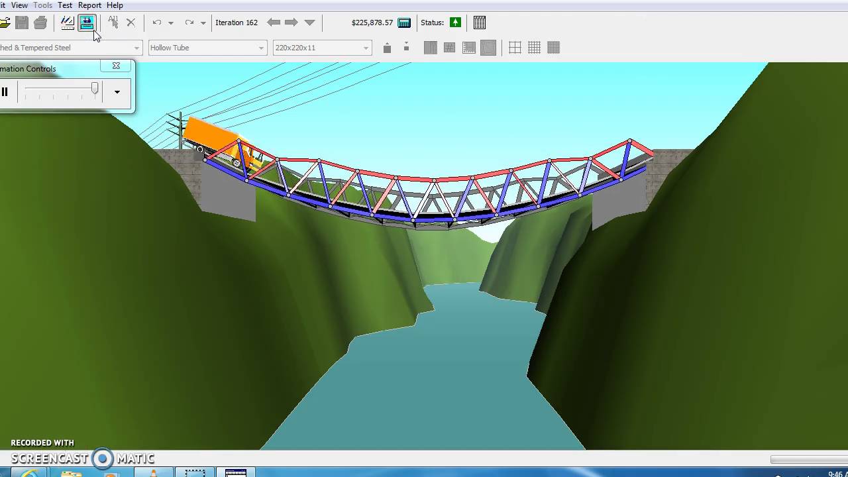This screenshot has width=848, height=477.
Task: Open the Redo history dropdown arrow
Action: (x=203, y=23)
